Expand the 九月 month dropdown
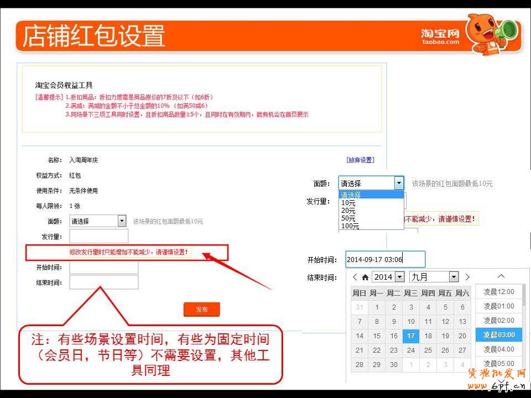 [x=454, y=277]
